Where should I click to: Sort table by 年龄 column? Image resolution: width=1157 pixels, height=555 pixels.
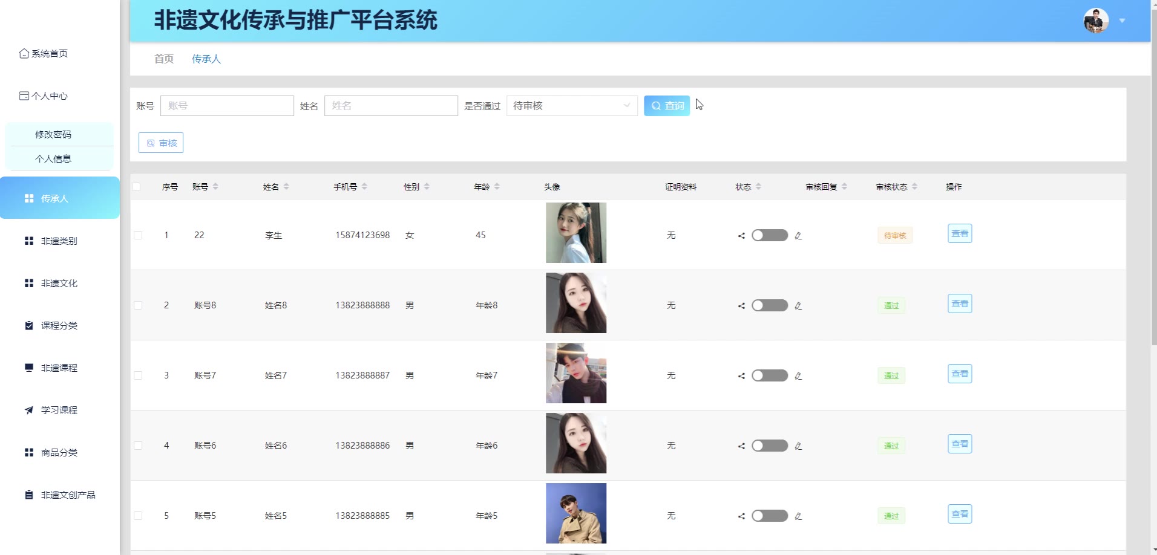[497, 187]
